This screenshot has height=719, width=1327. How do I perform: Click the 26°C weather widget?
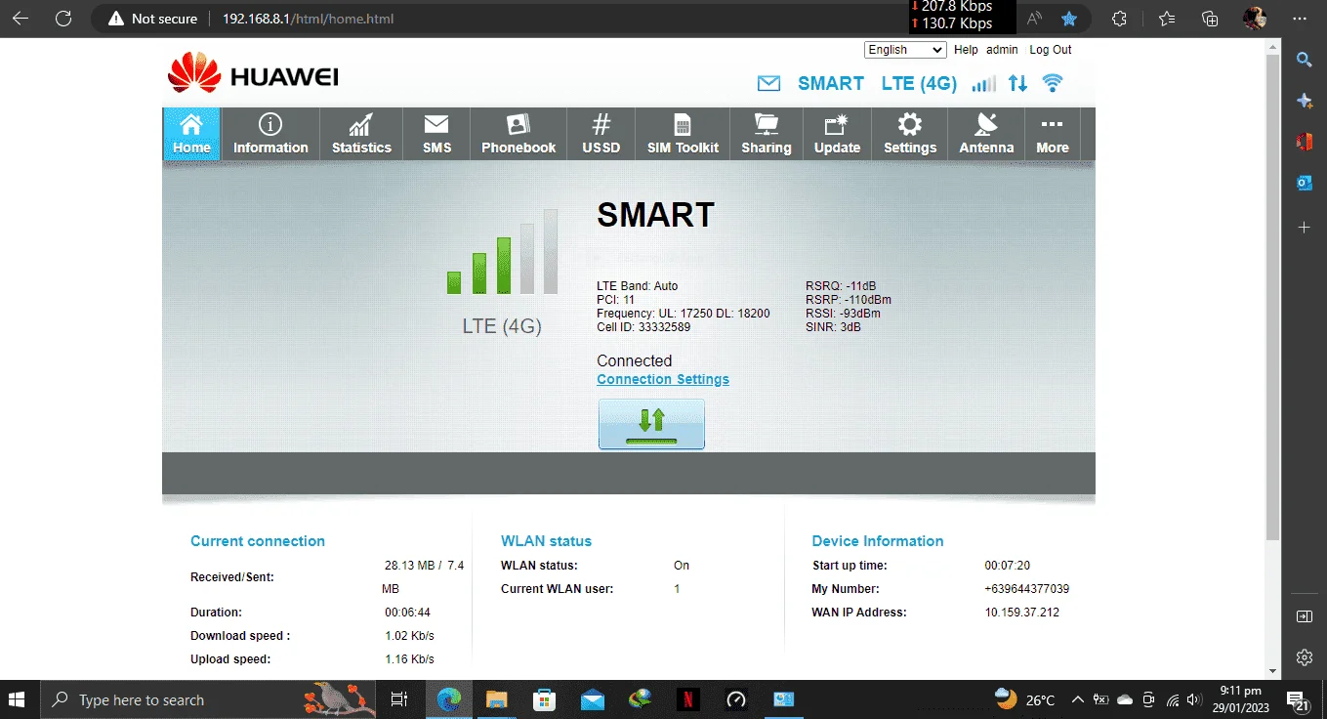coord(1025,699)
